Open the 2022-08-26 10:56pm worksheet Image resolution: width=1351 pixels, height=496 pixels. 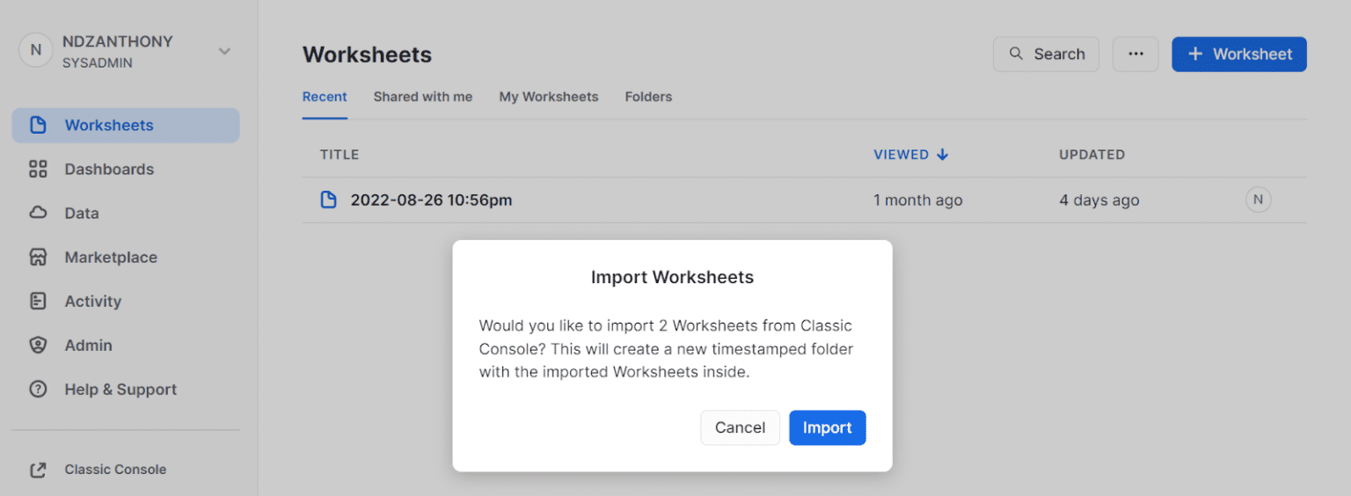[431, 200]
